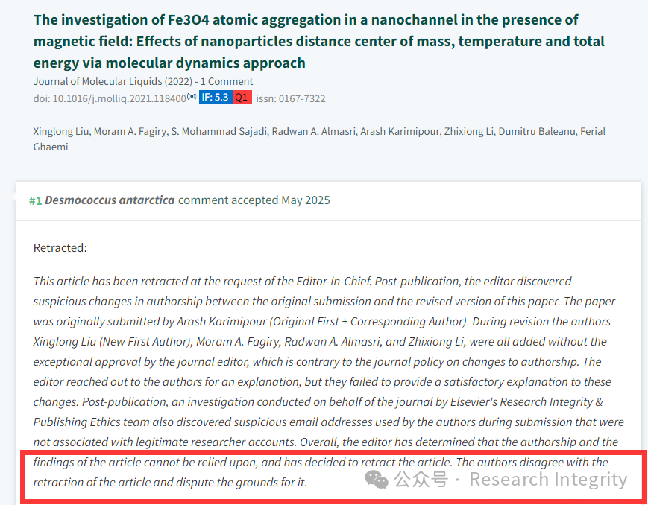Viewport: 648px width, 505px height.
Task: Click the red Q1 quartile badge
Action: point(242,97)
